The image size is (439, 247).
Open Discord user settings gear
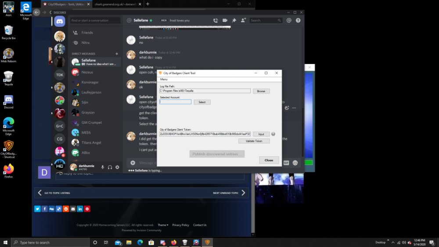117,167
